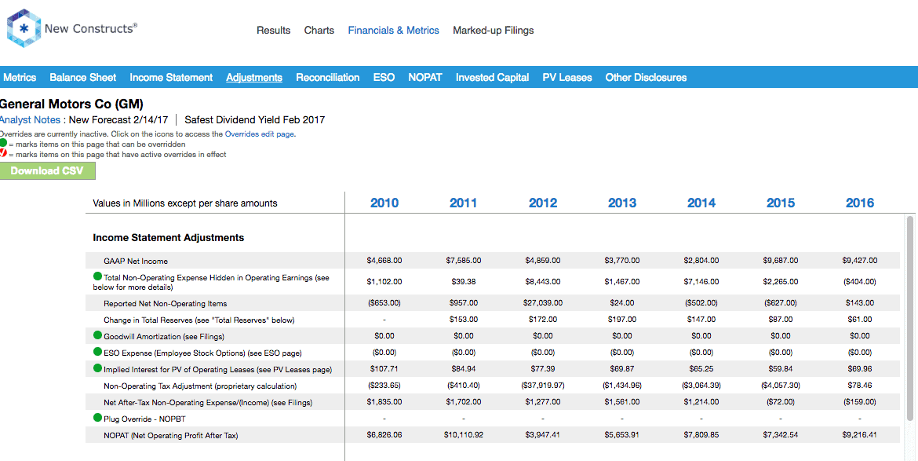This screenshot has height=461, width=918.
Task: Click the 2015 column header
Action: 781,203
